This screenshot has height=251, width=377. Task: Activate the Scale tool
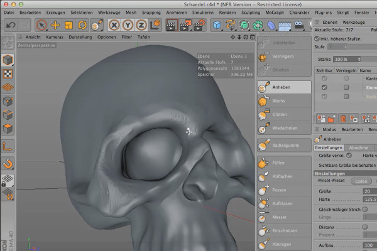pyautogui.click(x=68, y=25)
